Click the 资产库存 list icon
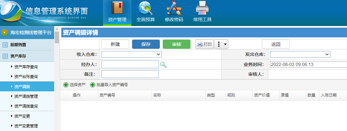This screenshot has width=347, height=131. coord(5,56)
